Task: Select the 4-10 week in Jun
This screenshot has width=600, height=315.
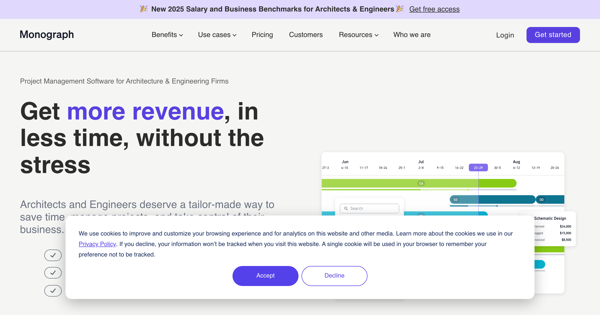Action: (344, 168)
